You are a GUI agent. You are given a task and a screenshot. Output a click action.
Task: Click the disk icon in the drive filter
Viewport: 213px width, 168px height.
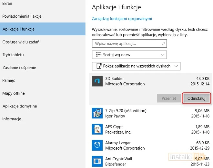click(x=98, y=66)
